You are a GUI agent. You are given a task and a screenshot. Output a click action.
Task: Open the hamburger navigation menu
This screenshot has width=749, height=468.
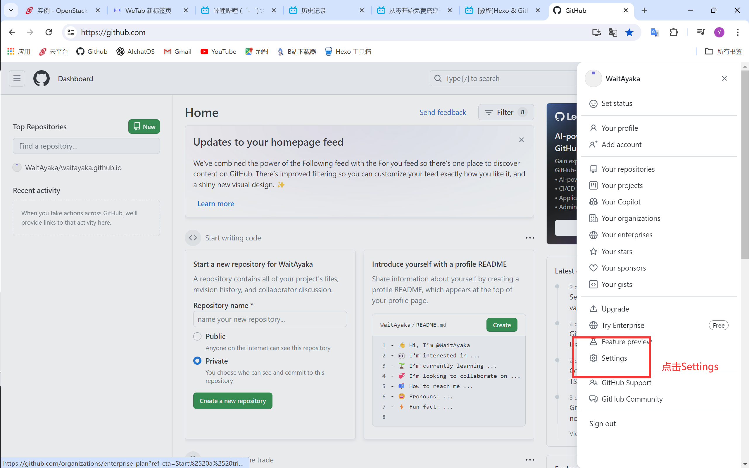click(x=17, y=78)
